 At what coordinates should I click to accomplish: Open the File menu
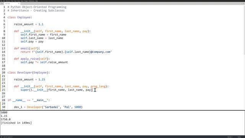pyautogui.click(x=1, y=1)
